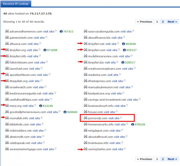Click Alexa rank icon next to 940840
This screenshot has height=166, width=180.
65,112
